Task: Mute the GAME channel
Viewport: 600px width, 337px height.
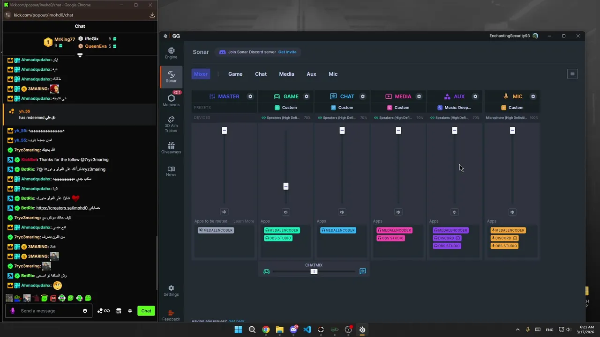Action: 285,212
